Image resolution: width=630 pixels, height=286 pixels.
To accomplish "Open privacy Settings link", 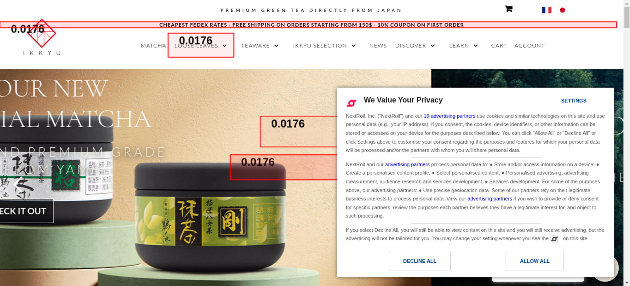I will pos(574,101).
